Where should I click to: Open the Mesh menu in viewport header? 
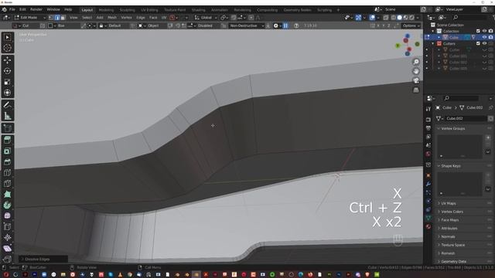112,18
